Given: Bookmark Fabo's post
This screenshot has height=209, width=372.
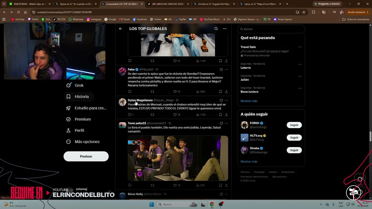Looking at the screenshot, I should (221, 92).
